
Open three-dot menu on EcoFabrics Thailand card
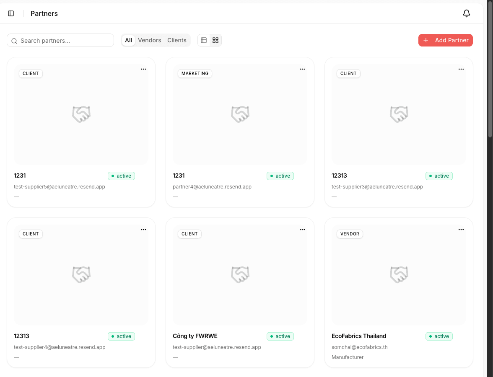point(461,230)
